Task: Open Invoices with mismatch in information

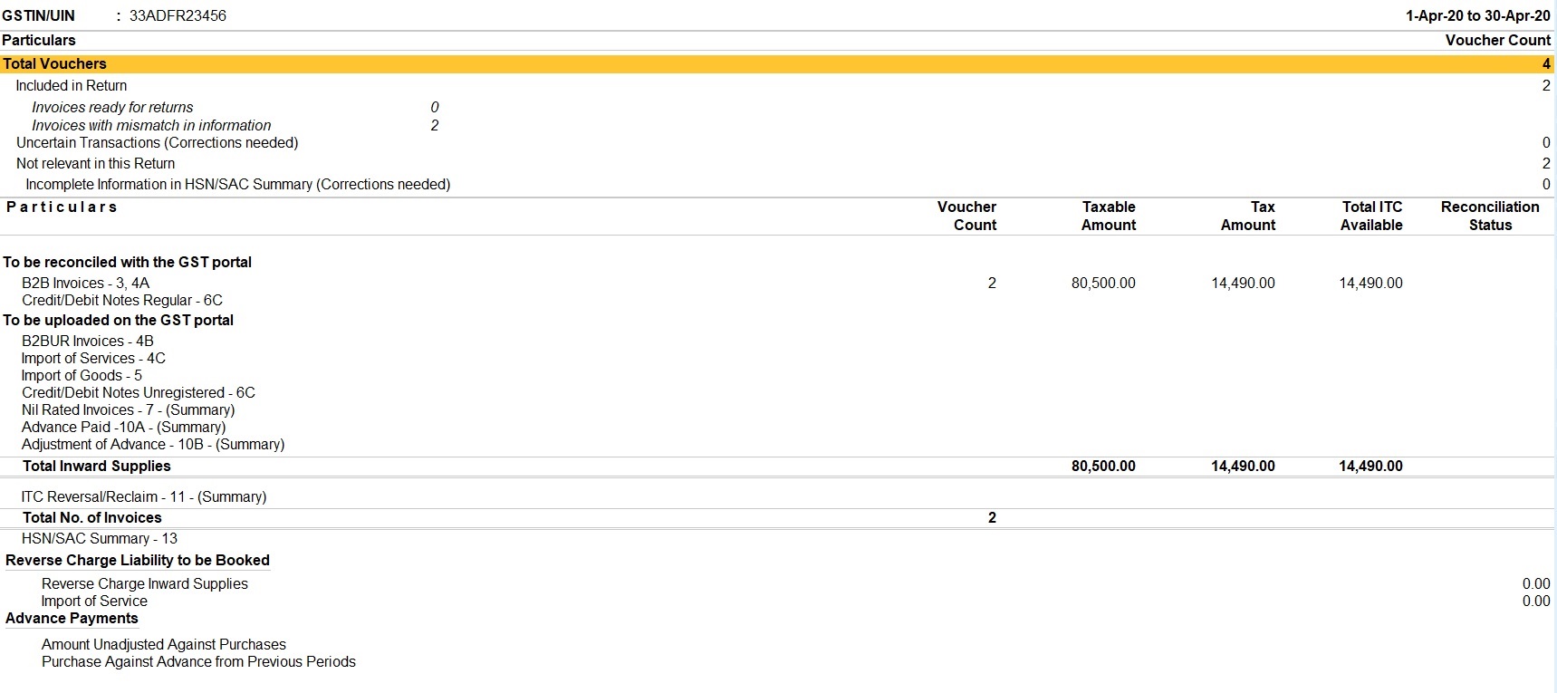Action: (151, 125)
